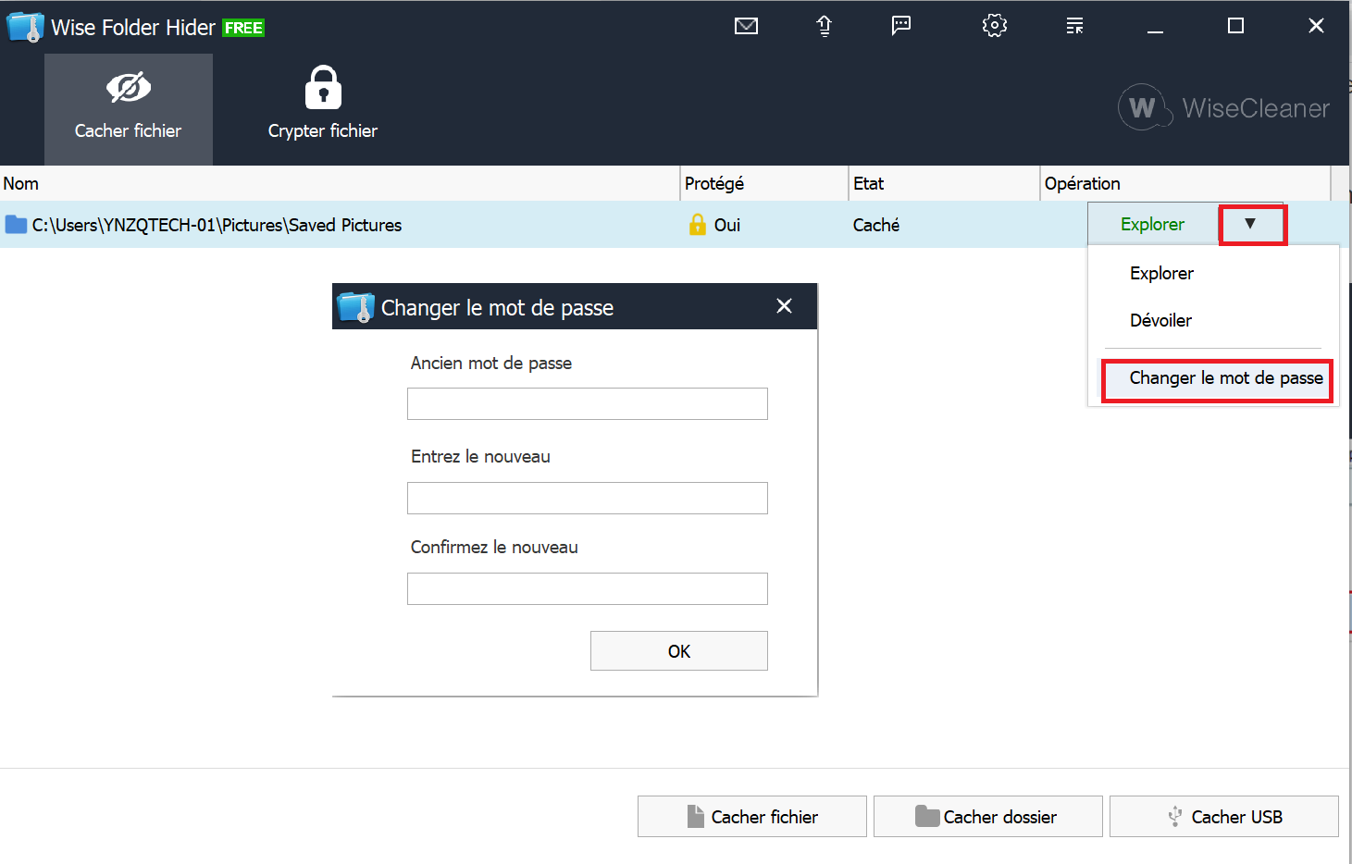Open the mail envelope icon in title bar
The width and height of the screenshot is (1352, 864).
click(x=746, y=26)
